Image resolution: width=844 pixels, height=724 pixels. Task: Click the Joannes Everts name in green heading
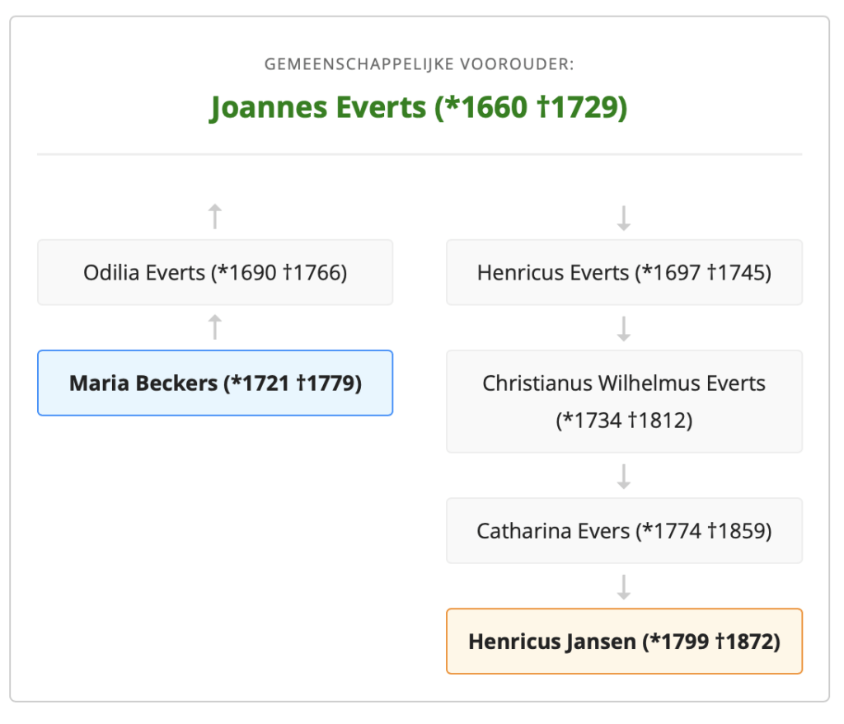(x=318, y=107)
